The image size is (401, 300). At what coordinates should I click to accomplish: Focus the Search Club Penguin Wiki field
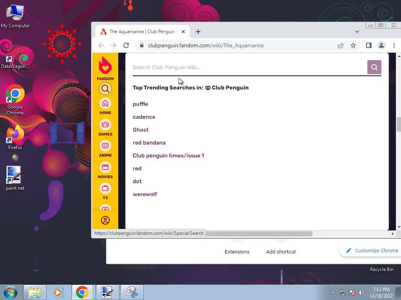pyautogui.click(x=249, y=67)
